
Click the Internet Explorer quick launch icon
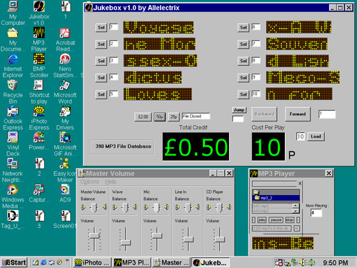pyautogui.click(x=44, y=262)
